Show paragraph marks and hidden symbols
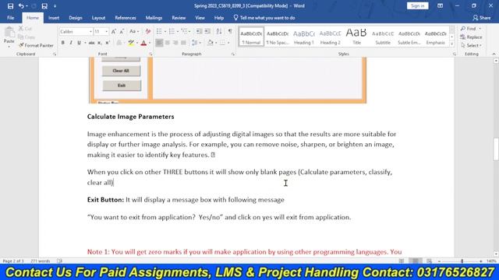This screenshot has height=280, width=499. [230, 31]
